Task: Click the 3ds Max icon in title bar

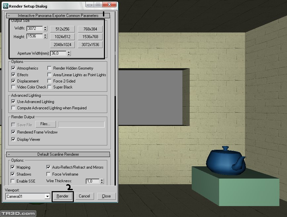Action: pos(6,6)
